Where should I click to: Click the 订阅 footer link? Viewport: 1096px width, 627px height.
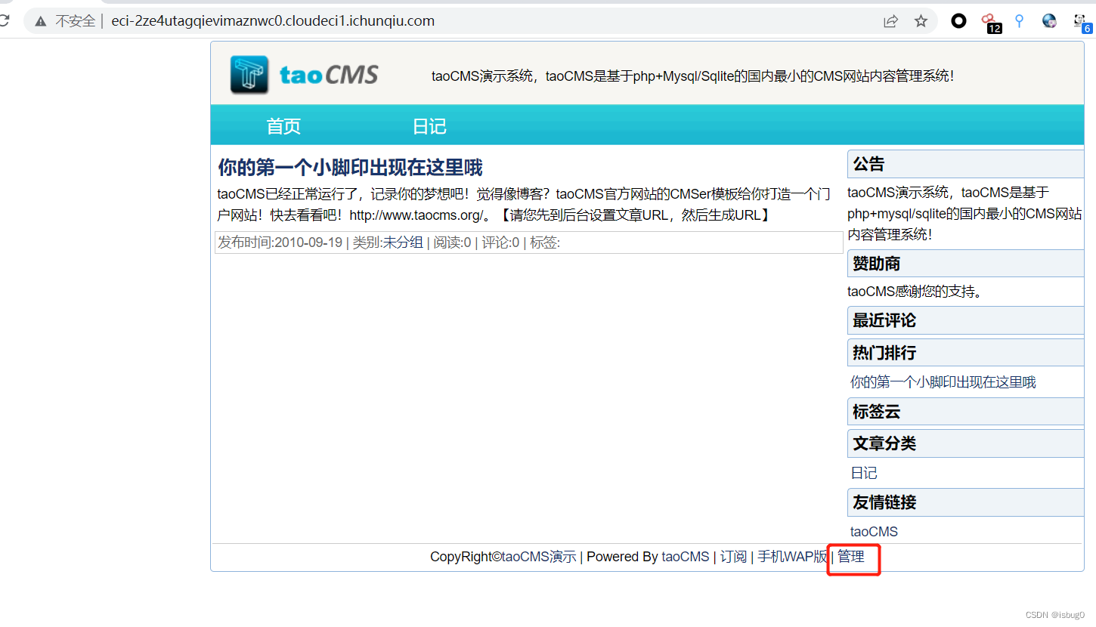pos(733,557)
